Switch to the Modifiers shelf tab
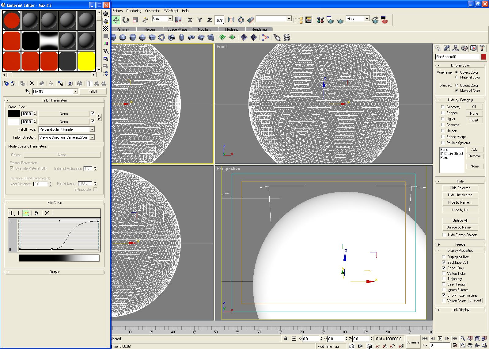This screenshot has height=349, width=489. [x=204, y=29]
